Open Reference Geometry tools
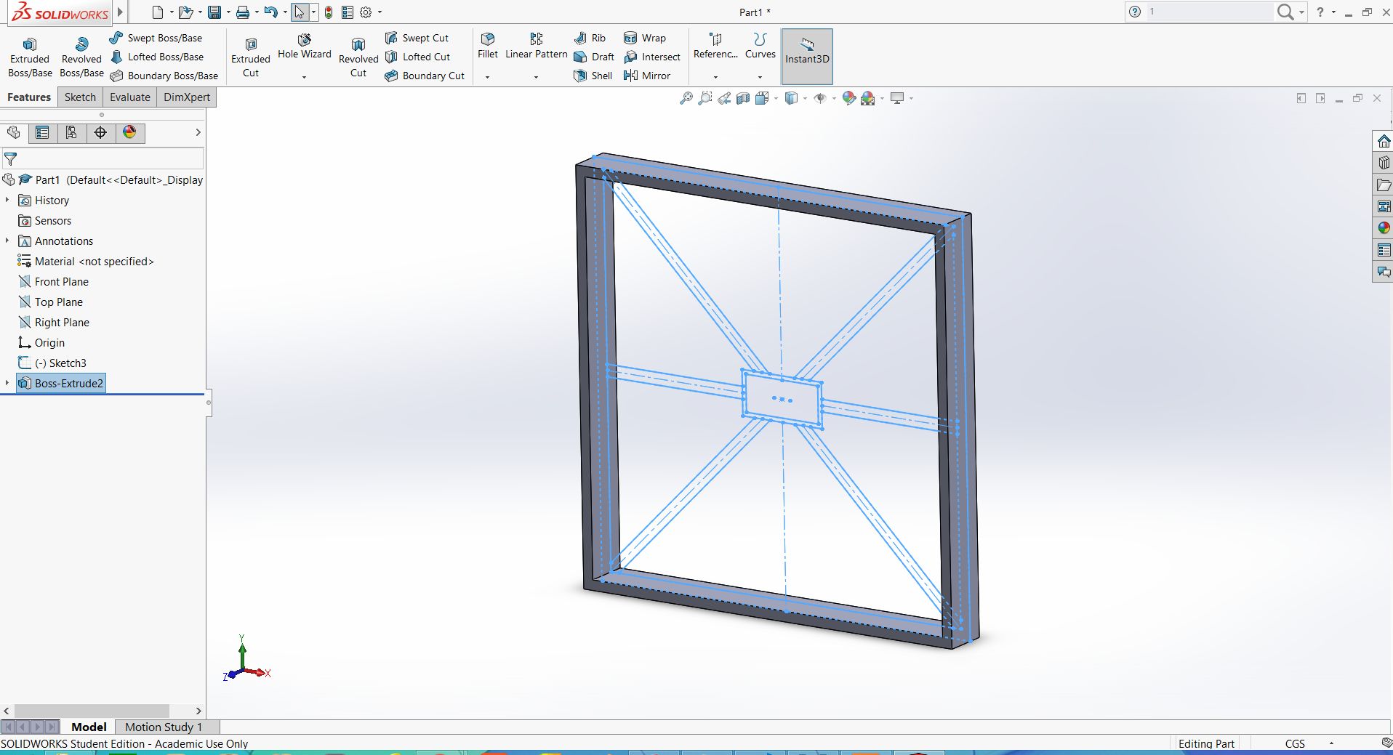The width and height of the screenshot is (1393, 755). [715, 47]
